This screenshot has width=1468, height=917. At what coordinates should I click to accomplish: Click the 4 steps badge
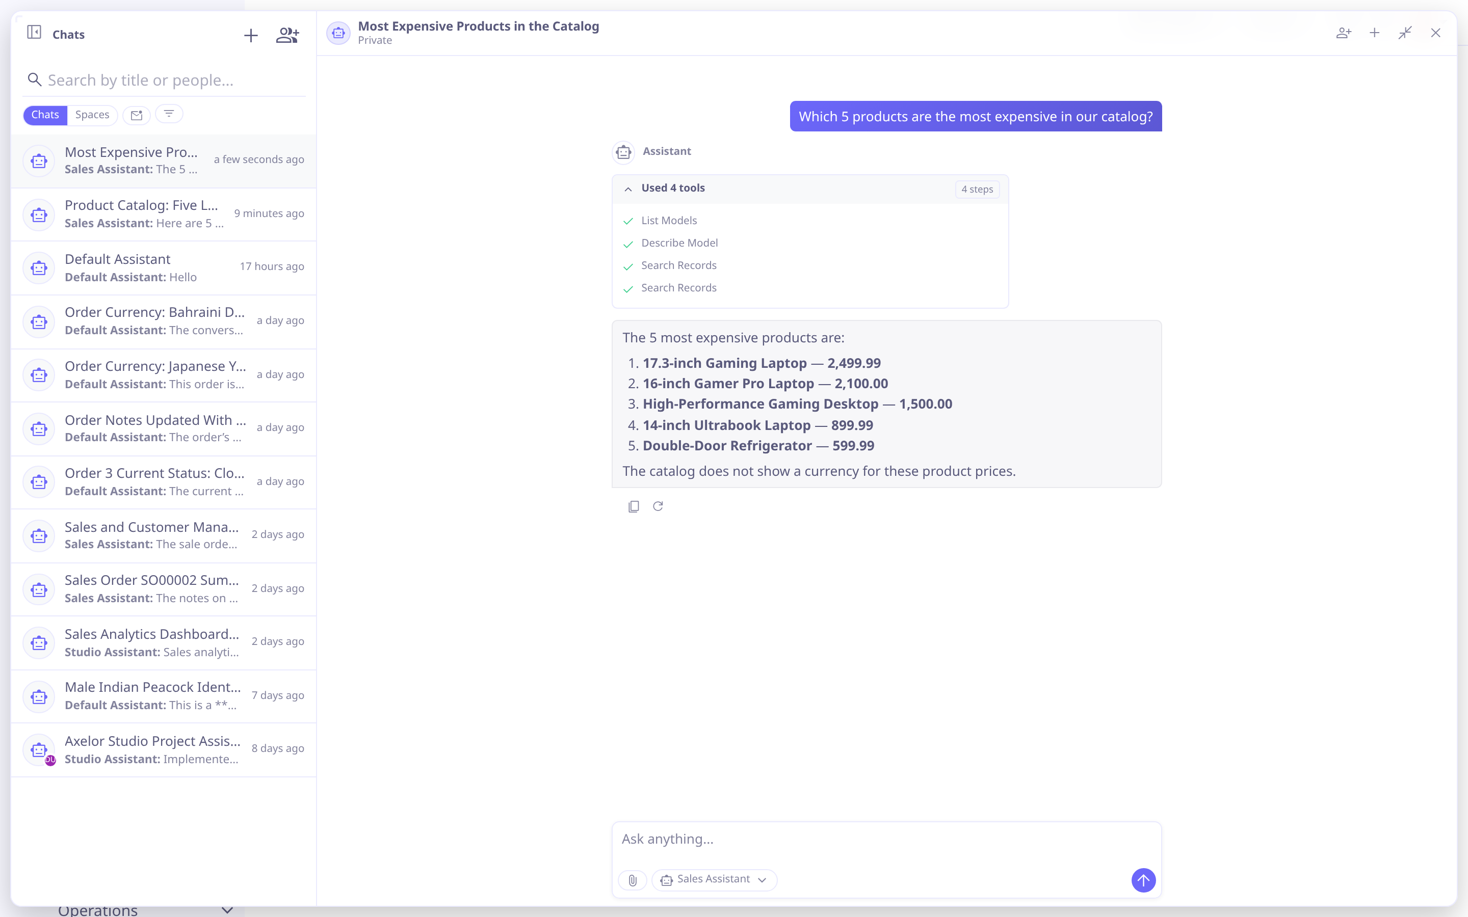coord(977,189)
